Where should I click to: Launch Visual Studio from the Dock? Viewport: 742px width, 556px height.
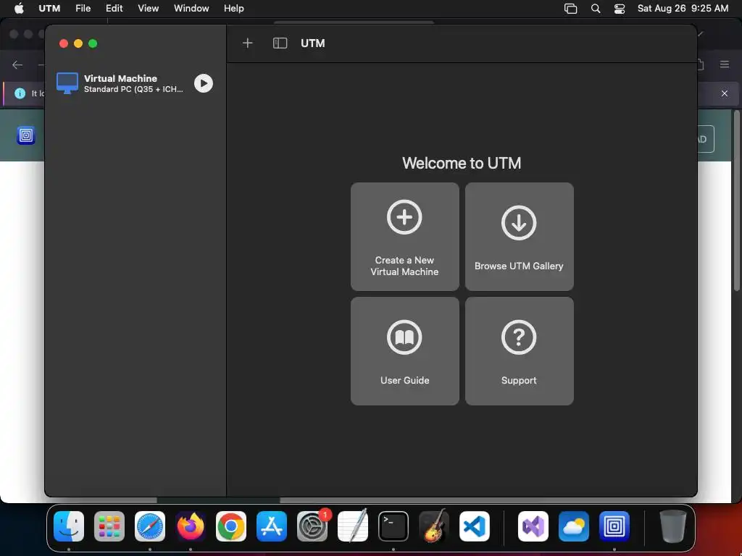[x=533, y=526]
